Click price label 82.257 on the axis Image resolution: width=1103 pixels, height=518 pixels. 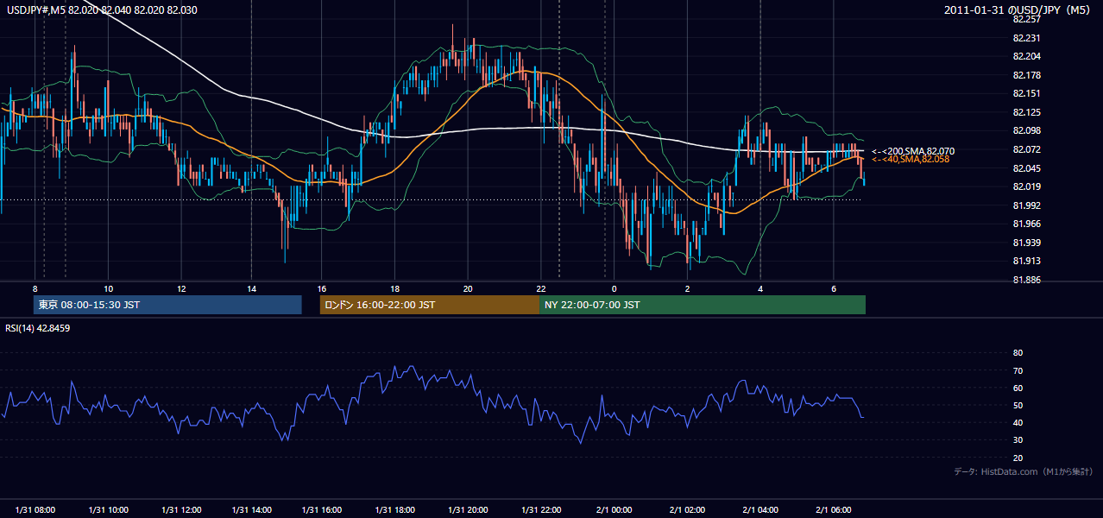tap(1025, 19)
